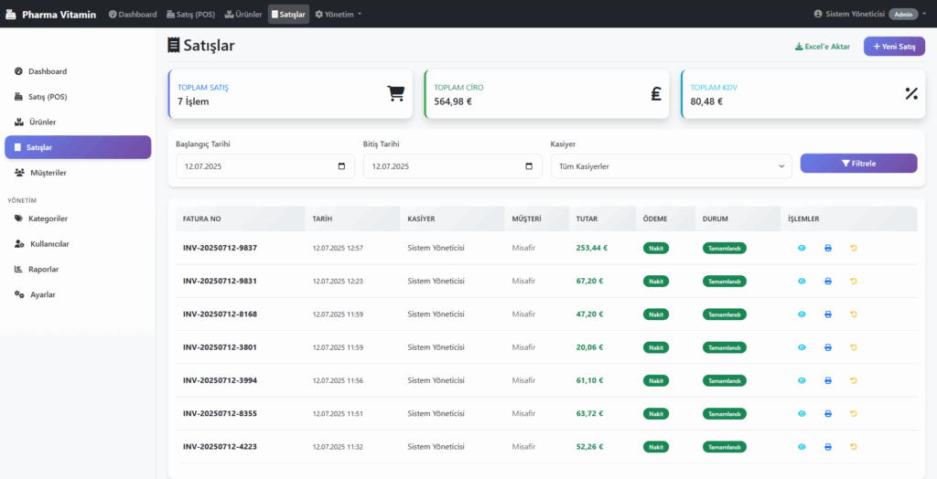The width and height of the screenshot is (937, 479).
Task: Select Satışlar tab in top navbar
Action: 288,15
